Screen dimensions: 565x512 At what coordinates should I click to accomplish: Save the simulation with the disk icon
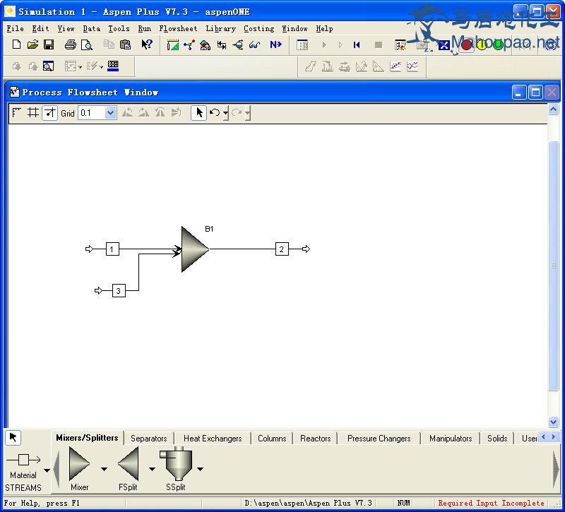tap(49, 44)
